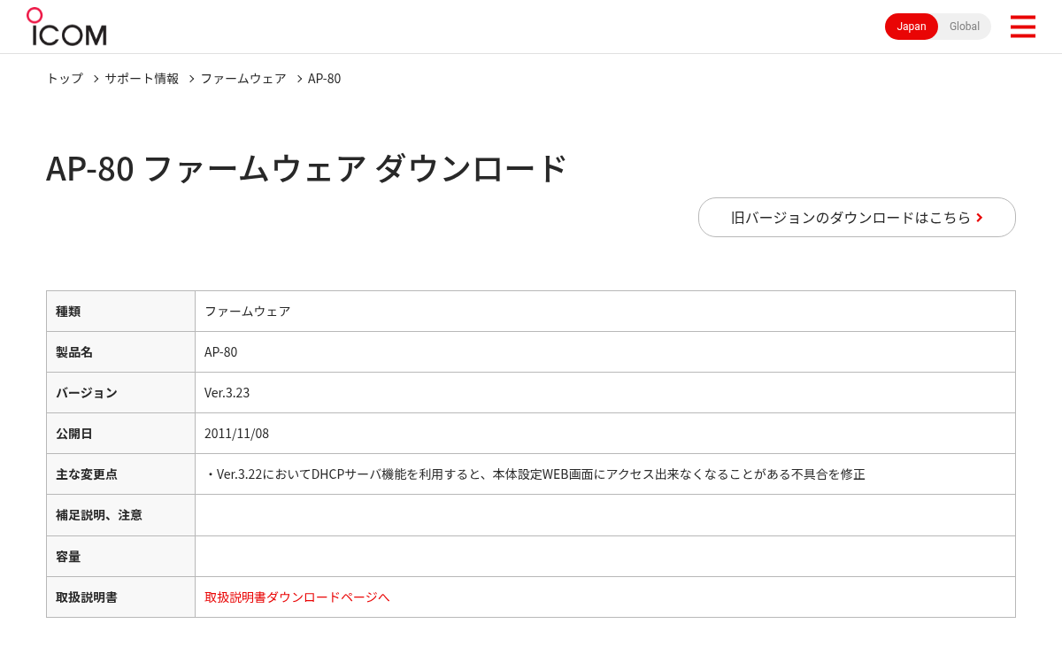Click the 取扱説明書 row header
The image size is (1062, 670).
pos(120,597)
